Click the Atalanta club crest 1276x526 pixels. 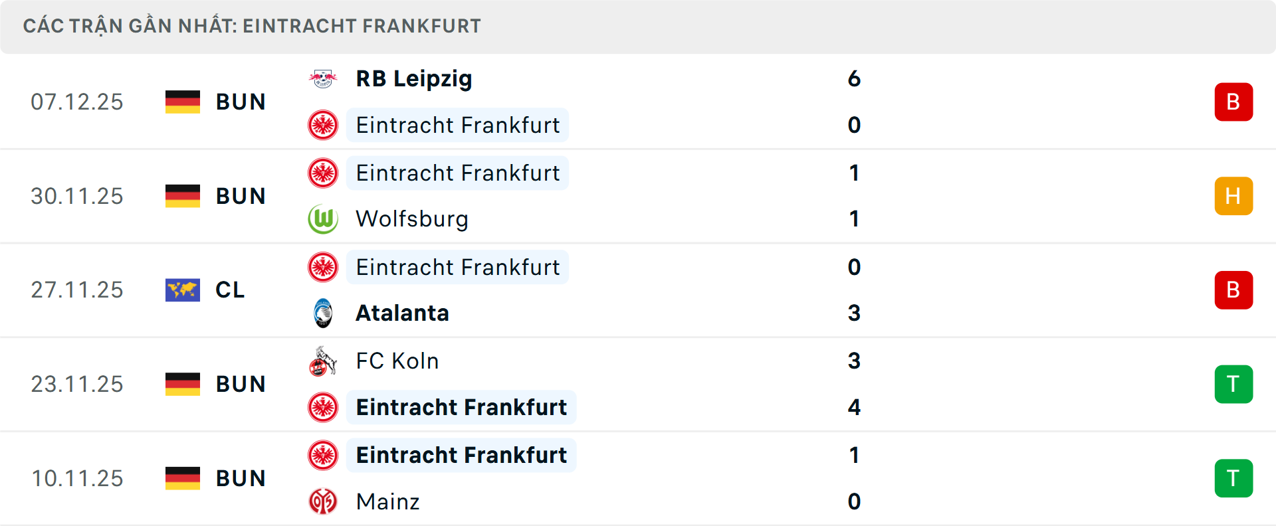click(324, 313)
